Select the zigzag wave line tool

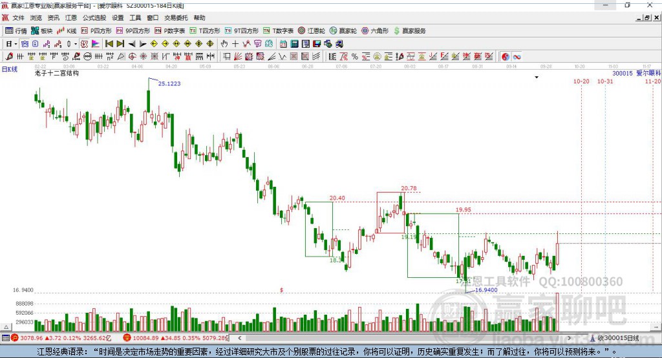[x=282, y=56]
